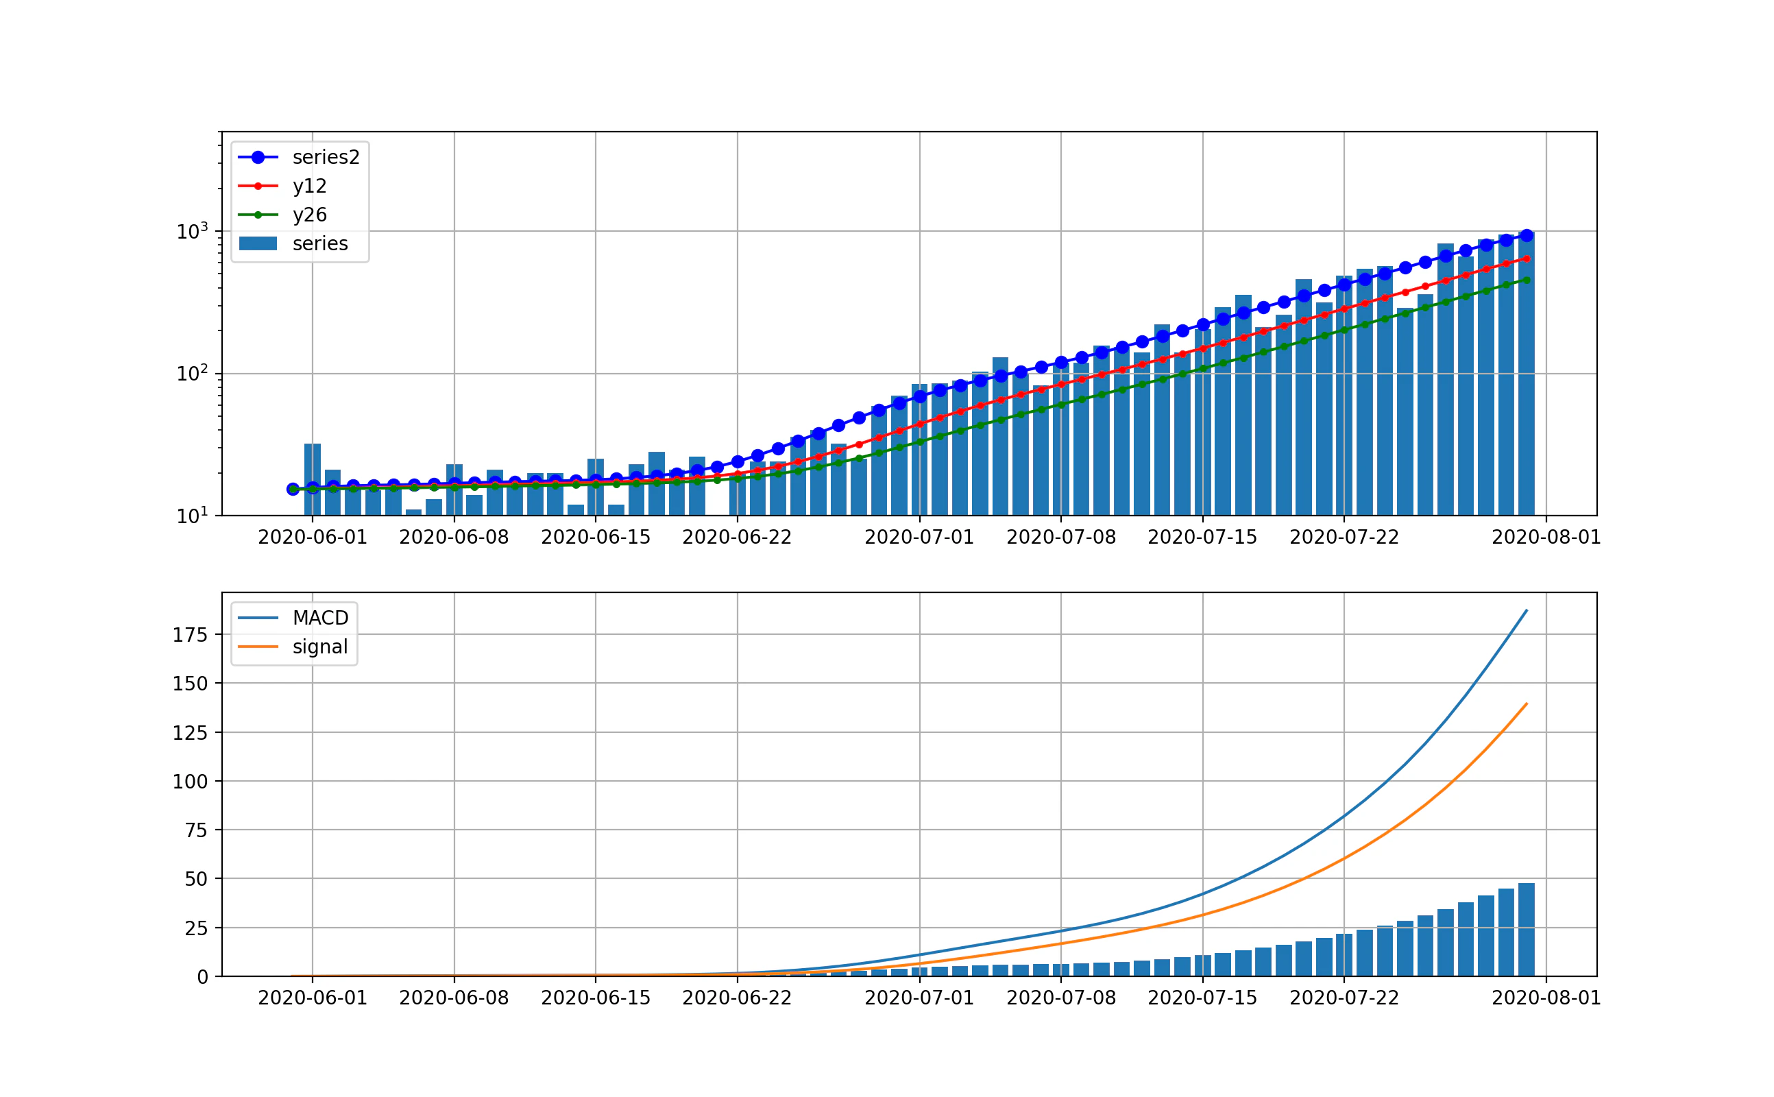Click bottom chart x-axis label 2020-07-08
Image resolution: width=1774 pixels, height=1097 pixels.
pos(1061,998)
